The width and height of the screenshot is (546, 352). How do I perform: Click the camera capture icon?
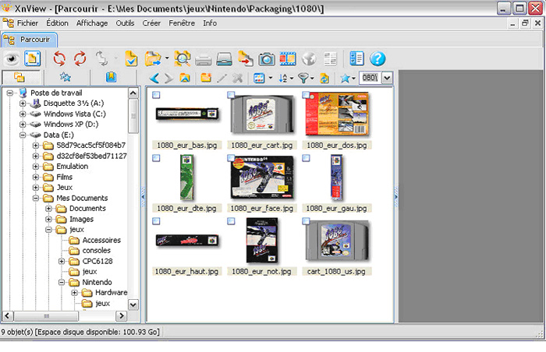[267, 59]
